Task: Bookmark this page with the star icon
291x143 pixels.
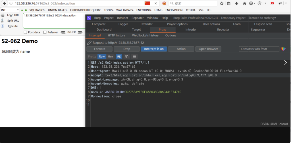Action: [x=222, y=3]
